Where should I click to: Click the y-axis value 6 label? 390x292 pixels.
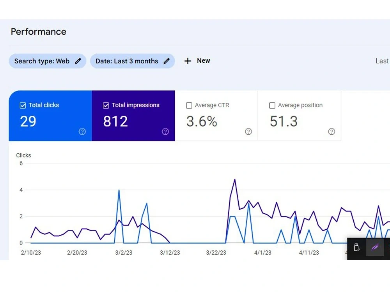(21, 164)
